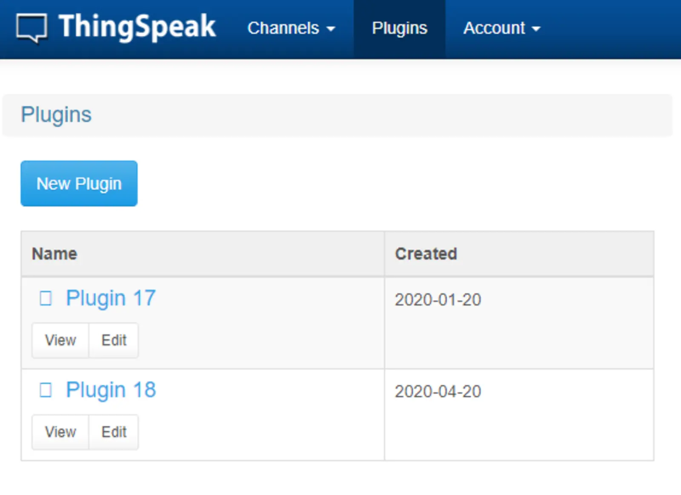Click the small icon beside Plugin 17
Screen dimensions: 681x495
[46, 299]
